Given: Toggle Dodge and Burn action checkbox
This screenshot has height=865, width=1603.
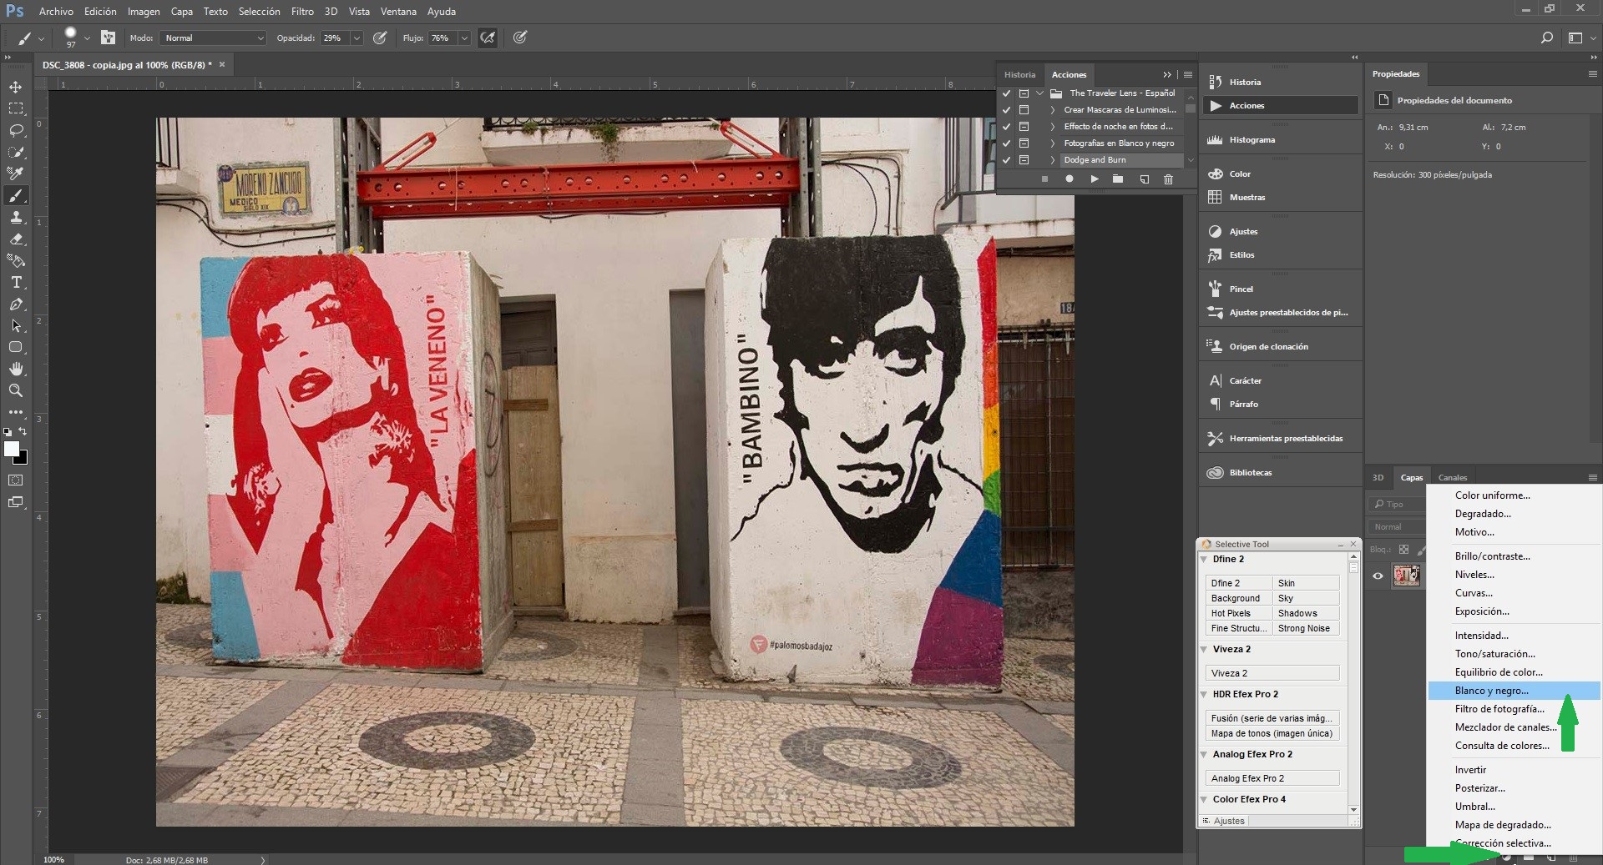Looking at the screenshot, I should tap(1006, 160).
